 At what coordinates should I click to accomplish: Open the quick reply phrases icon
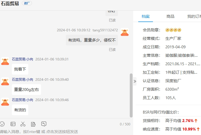click(x=33, y=124)
